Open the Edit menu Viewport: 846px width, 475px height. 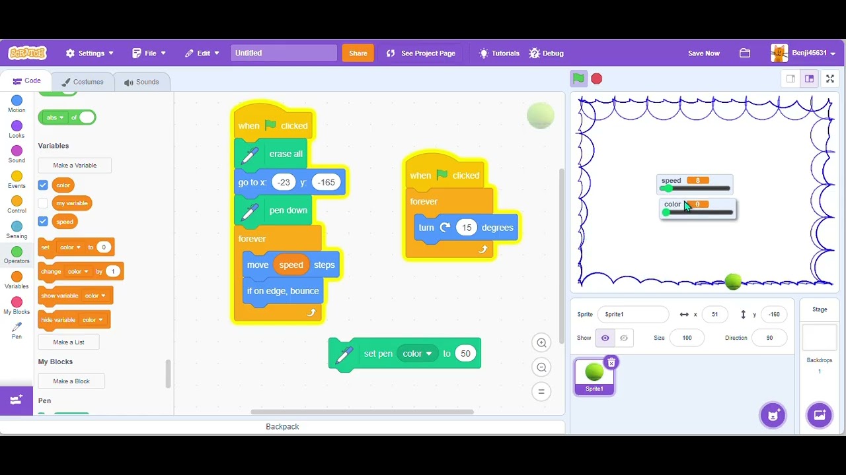(202, 53)
